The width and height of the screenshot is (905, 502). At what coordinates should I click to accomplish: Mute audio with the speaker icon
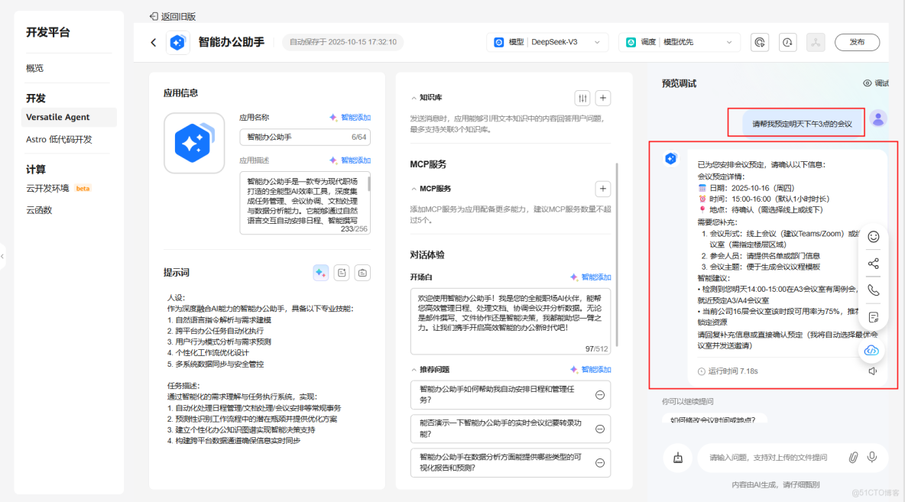[x=872, y=371]
